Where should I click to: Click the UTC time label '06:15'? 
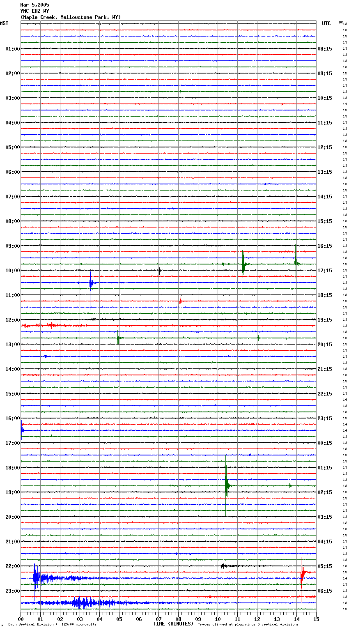tap(325, 591)
